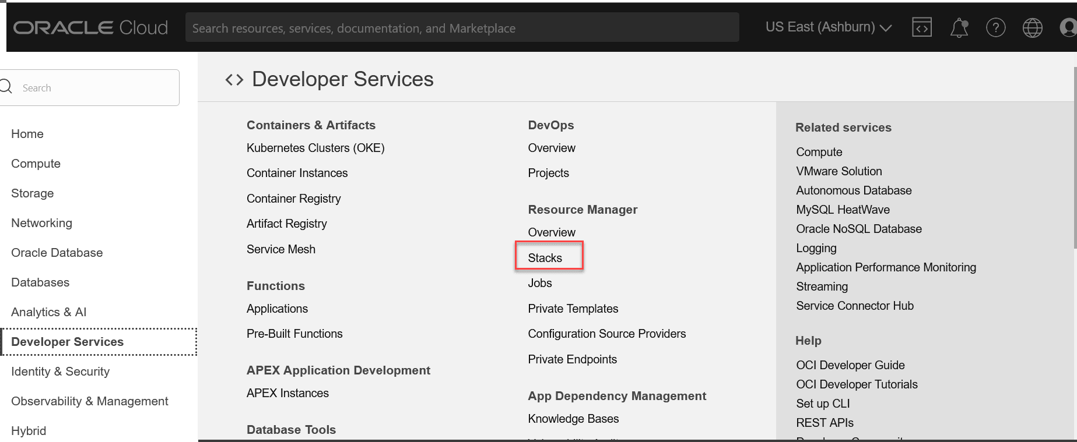The width and height of the screenshot is (1077, 442).
Task: Select Home in the navigation menu
Action: [27, 134]
